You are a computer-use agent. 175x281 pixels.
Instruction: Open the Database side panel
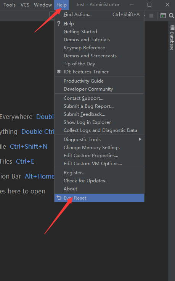172,38
